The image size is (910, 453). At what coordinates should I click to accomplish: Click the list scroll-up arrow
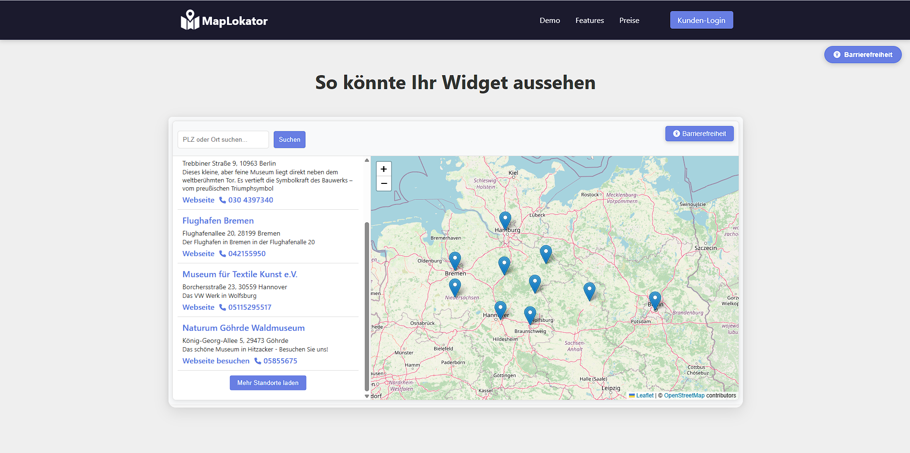(x=367, y=160)
